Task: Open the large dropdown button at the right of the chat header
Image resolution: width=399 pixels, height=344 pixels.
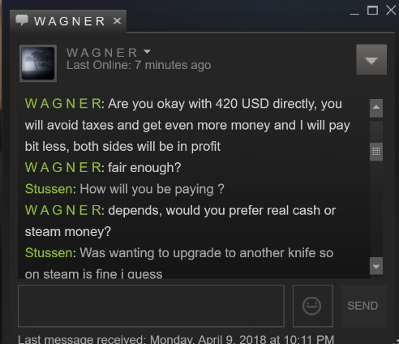Action: (371, 59)
